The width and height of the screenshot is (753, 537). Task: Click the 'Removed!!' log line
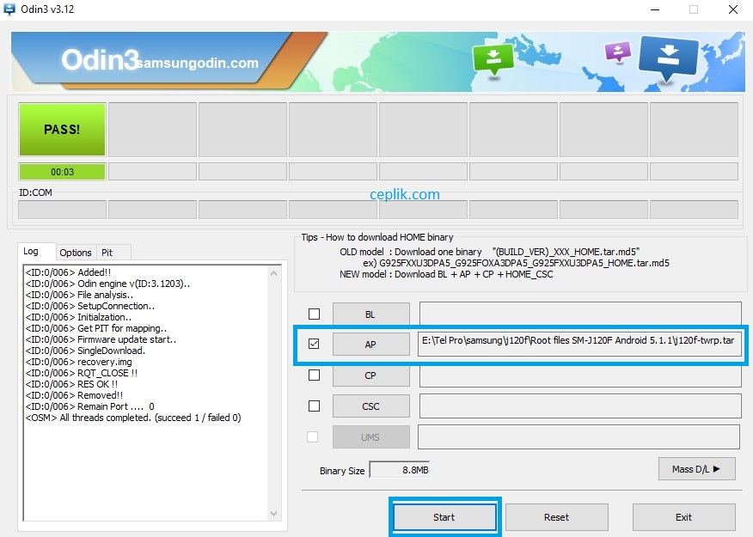pyautogui.click(x=74, y=395)
